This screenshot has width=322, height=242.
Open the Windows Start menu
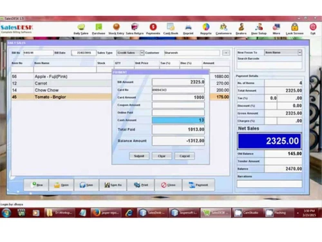click(x=6, y=213)
